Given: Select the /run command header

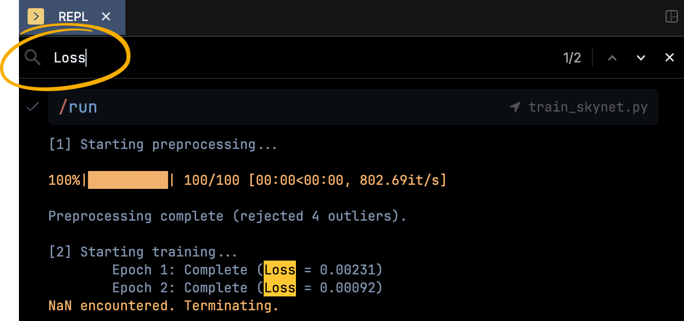Looking at the screenshot, I should tap(78, 107).
